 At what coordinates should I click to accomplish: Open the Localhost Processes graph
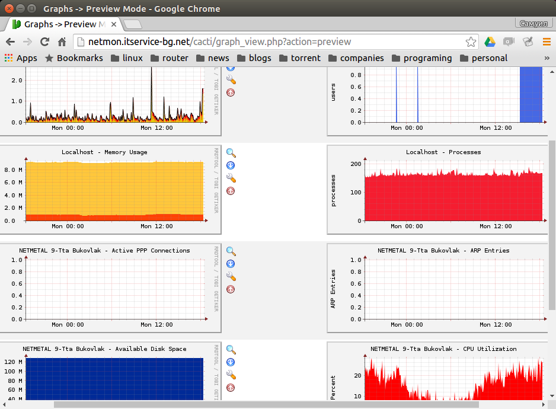437,190
